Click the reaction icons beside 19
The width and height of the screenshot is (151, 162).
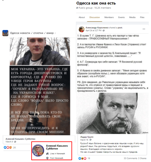tap(82, 158)
